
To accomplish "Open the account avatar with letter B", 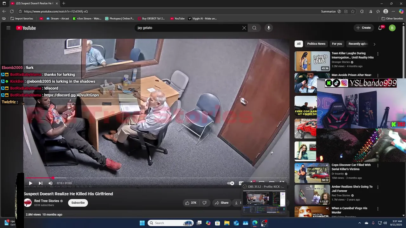I will click(392, 28).
